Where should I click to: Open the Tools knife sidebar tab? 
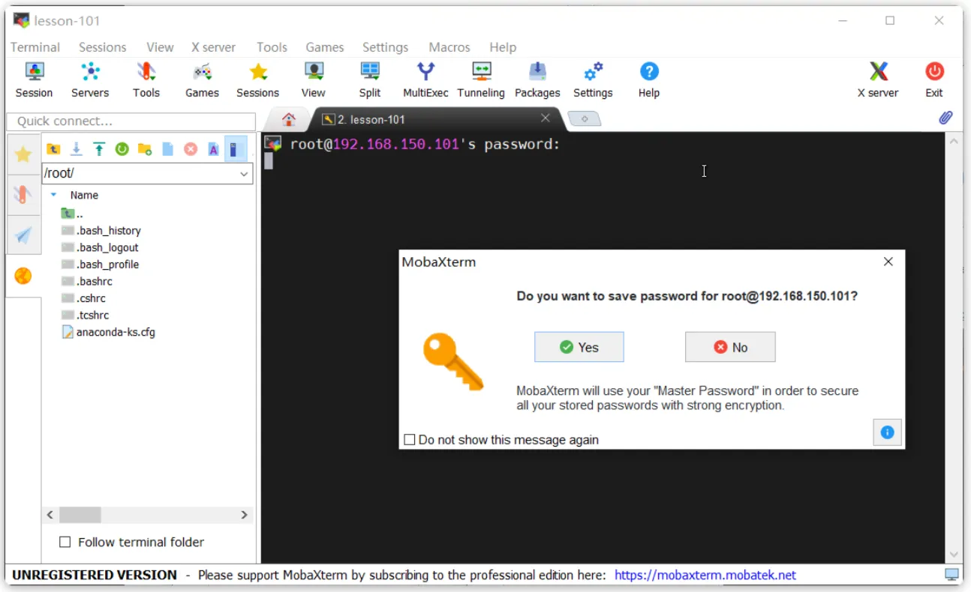tap(23, 196)
